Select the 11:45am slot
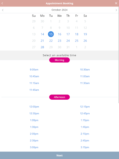 coord(34,90)
